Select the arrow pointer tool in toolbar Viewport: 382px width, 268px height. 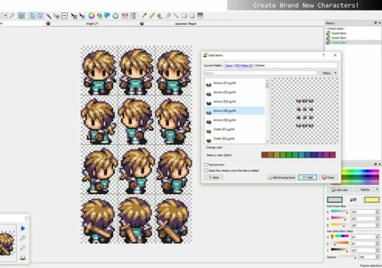32,16
